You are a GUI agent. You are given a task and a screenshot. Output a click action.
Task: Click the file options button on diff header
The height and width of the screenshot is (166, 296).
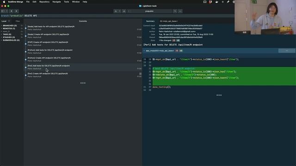pyautogui.click(x=287, y=51)
